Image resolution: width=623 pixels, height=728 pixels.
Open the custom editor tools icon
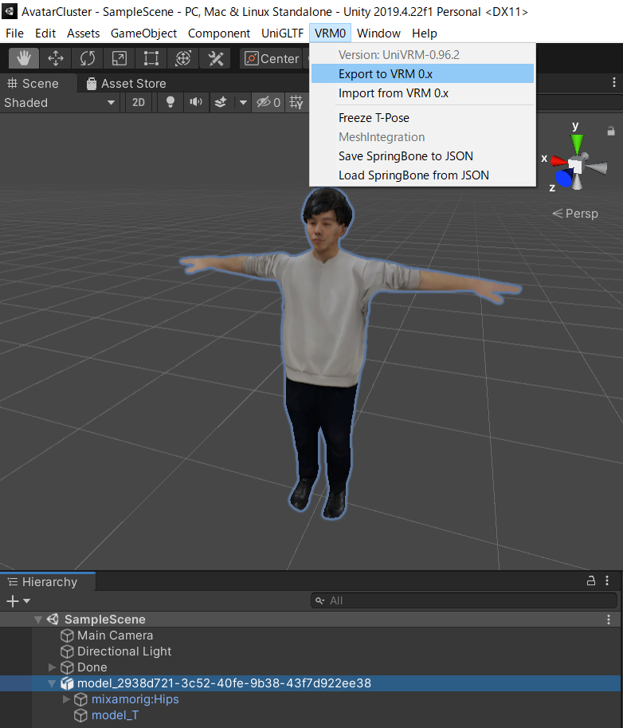(215, 58)
